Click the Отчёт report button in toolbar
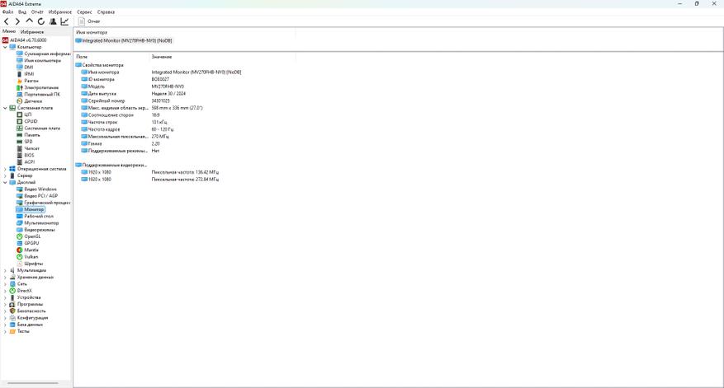The width and height of the screenshot is (724, 388). click(x=89, y=21)
